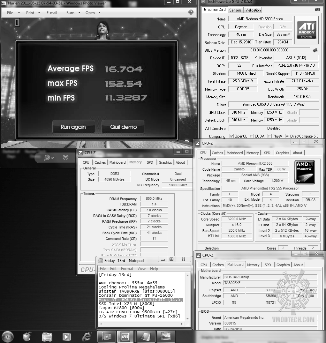Screen dimensions: 326x343
Task: Toggle the CUDA checkbox in GPU-Z
Action: coord(252,136)
